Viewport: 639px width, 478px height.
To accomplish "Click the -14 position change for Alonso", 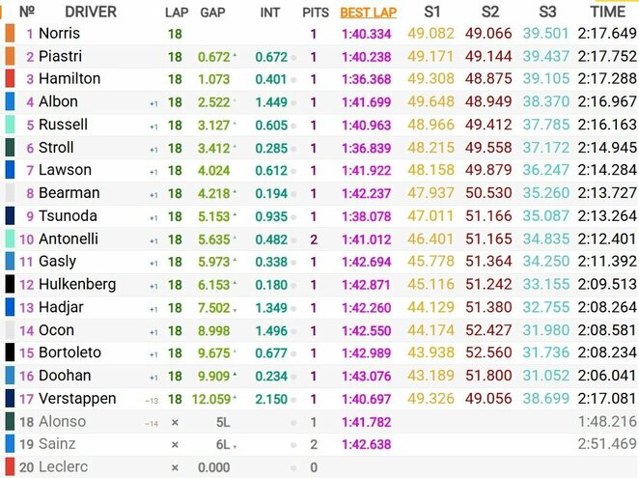I will click(152, 422).
